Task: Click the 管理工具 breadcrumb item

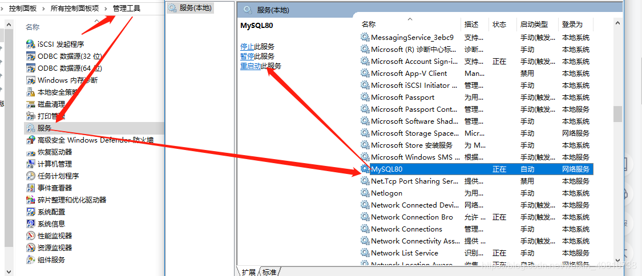Action: (x=127, y=8)
